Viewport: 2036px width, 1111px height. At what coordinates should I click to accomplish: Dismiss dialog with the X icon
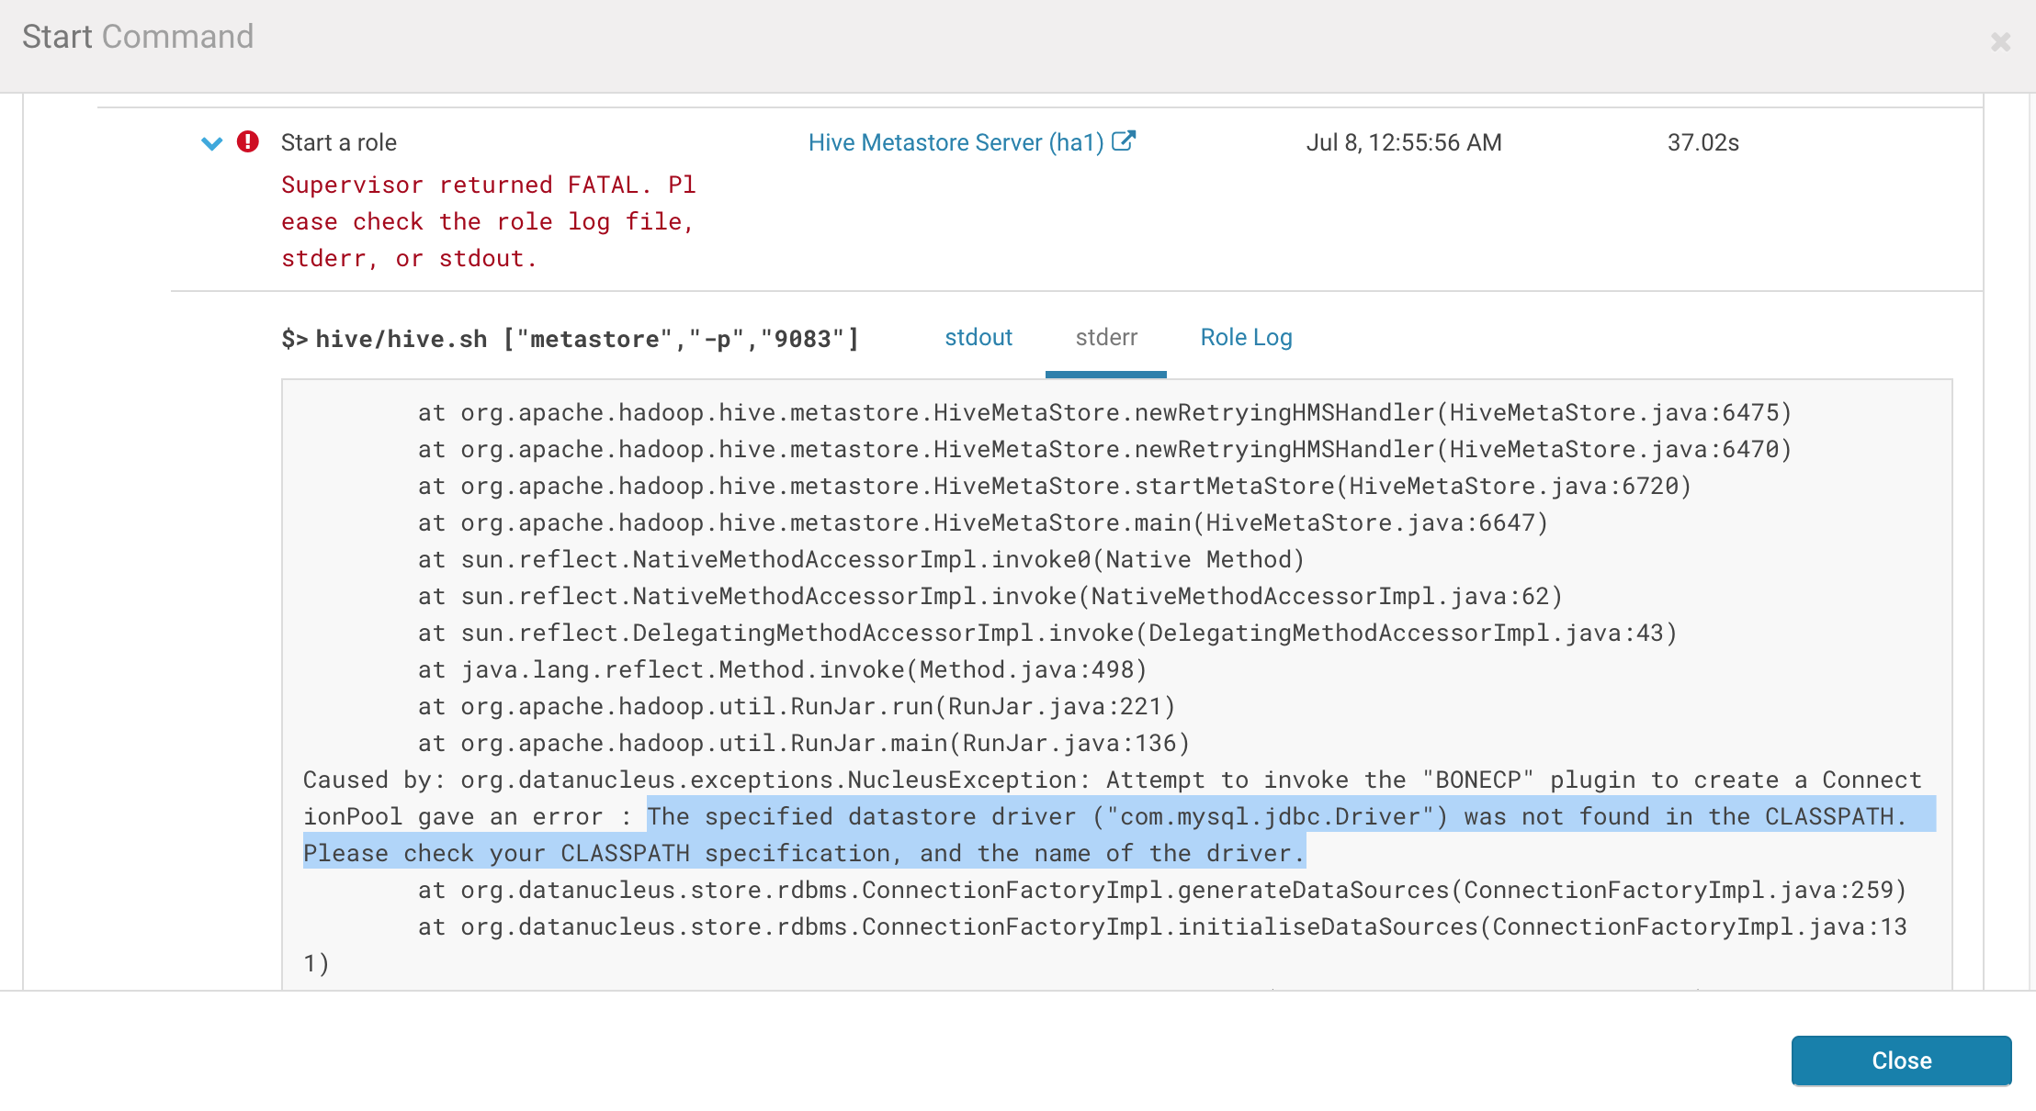point(2001,42)
